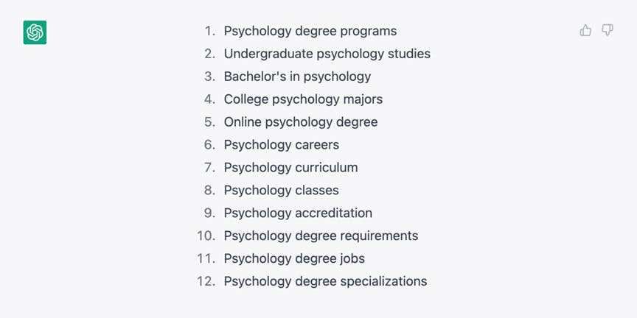Click the ChatGPT logo avatar

35,32
